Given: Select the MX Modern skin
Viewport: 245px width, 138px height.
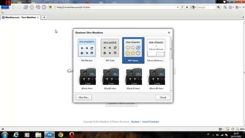Looking at the screenshot, I should point(87,50).
